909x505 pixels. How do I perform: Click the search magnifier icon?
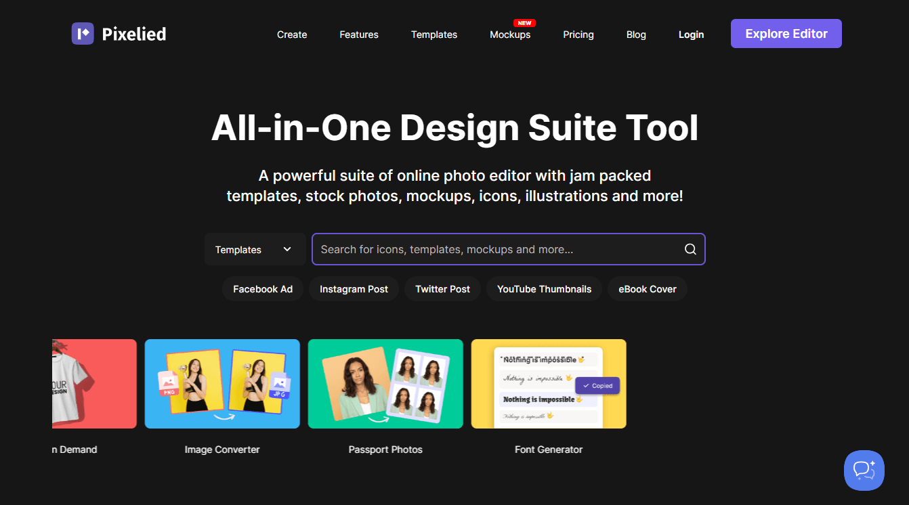690,249
